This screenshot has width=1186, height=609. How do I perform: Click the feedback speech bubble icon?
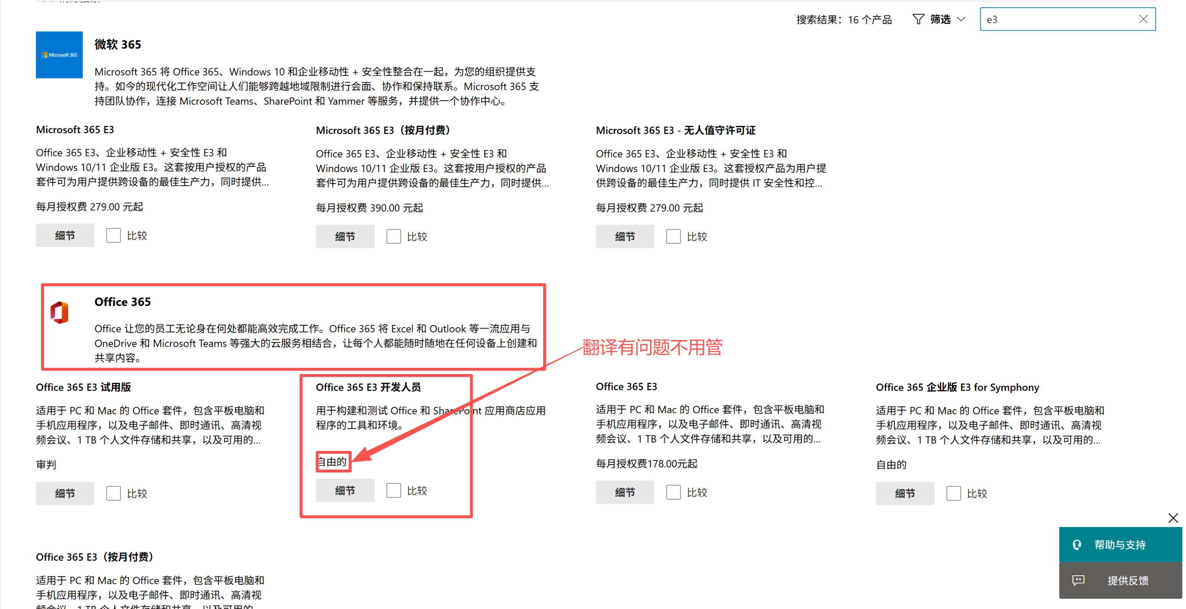pyautogui.click(x=1078, y=580)
